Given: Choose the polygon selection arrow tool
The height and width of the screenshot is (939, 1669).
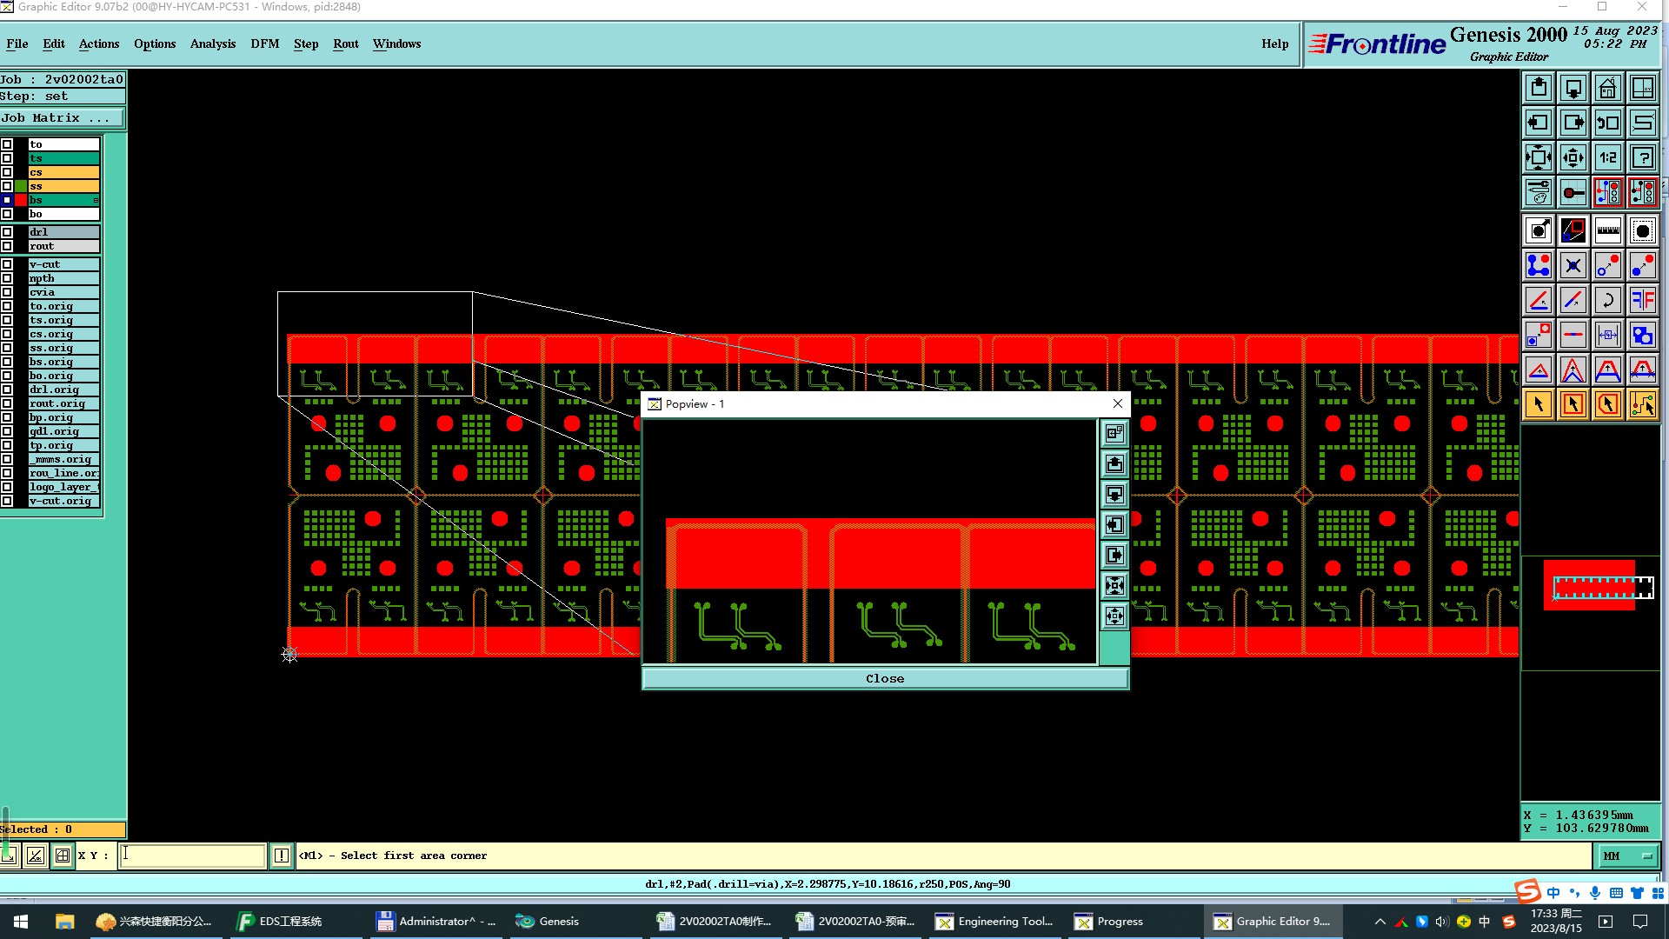Looking at the screenshot, I should click(1607, 404).
